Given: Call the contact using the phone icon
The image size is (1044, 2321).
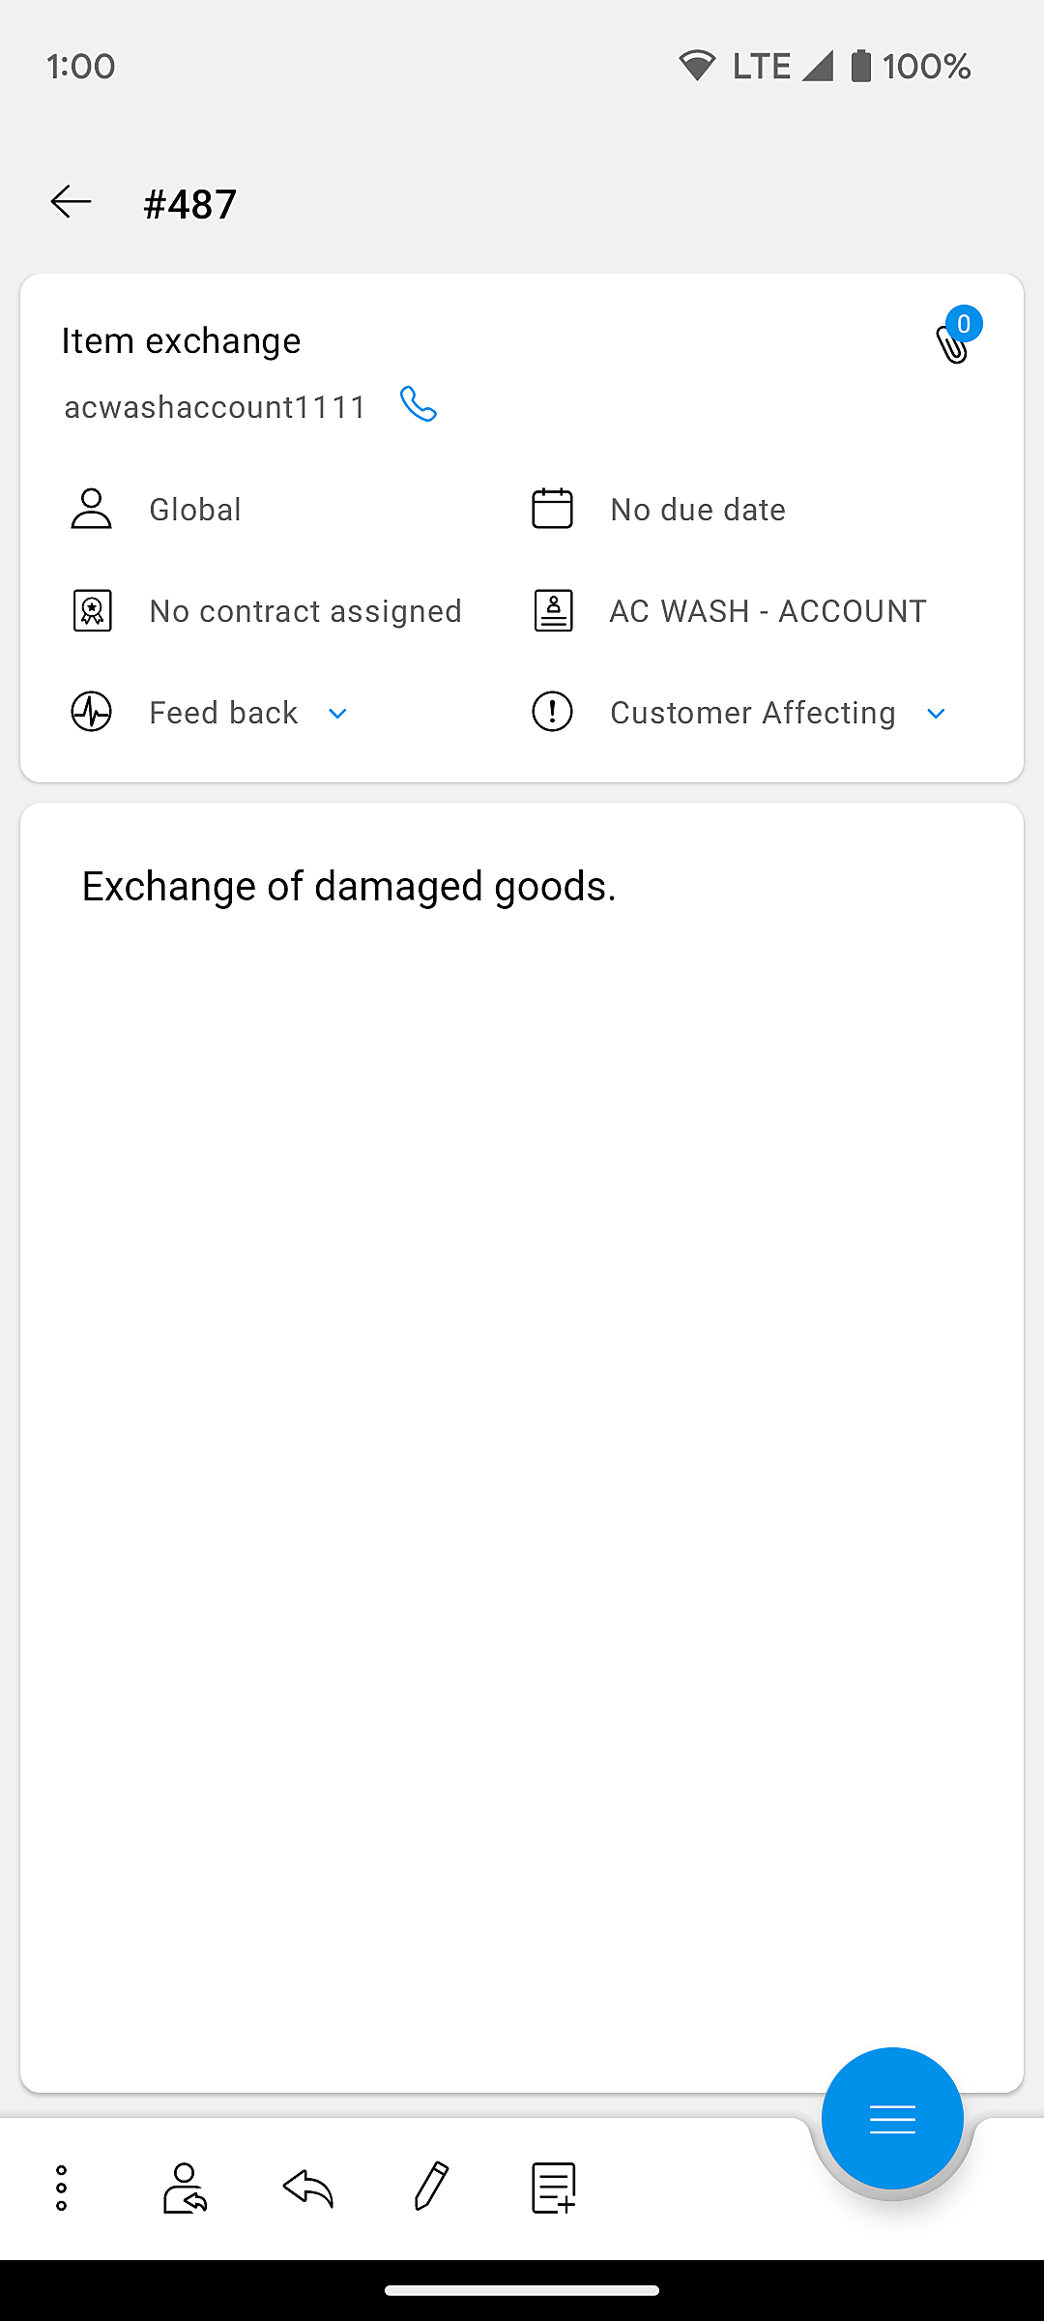Looking at the screenshot, I should pyautogui.click(x=419, y=405).
